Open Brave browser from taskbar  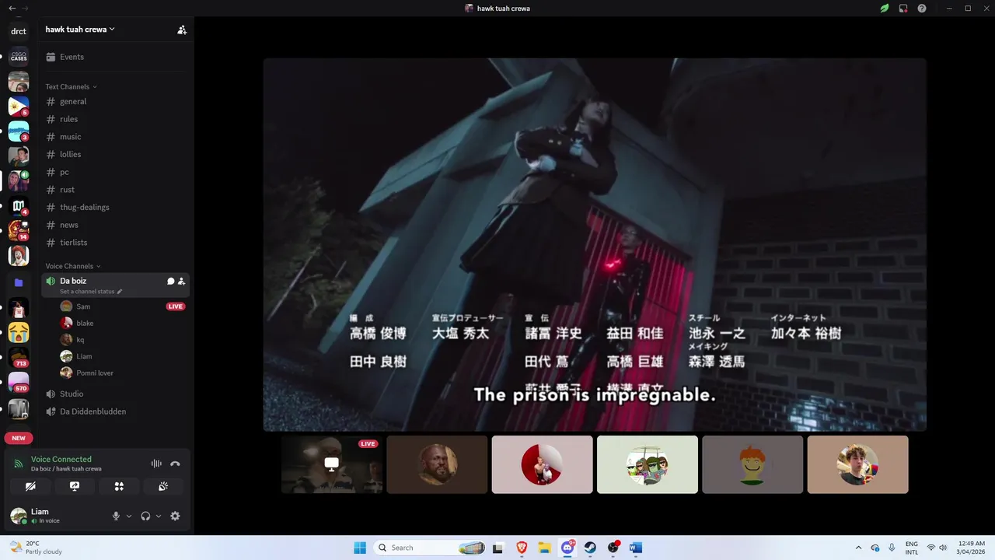coord(521,548)
